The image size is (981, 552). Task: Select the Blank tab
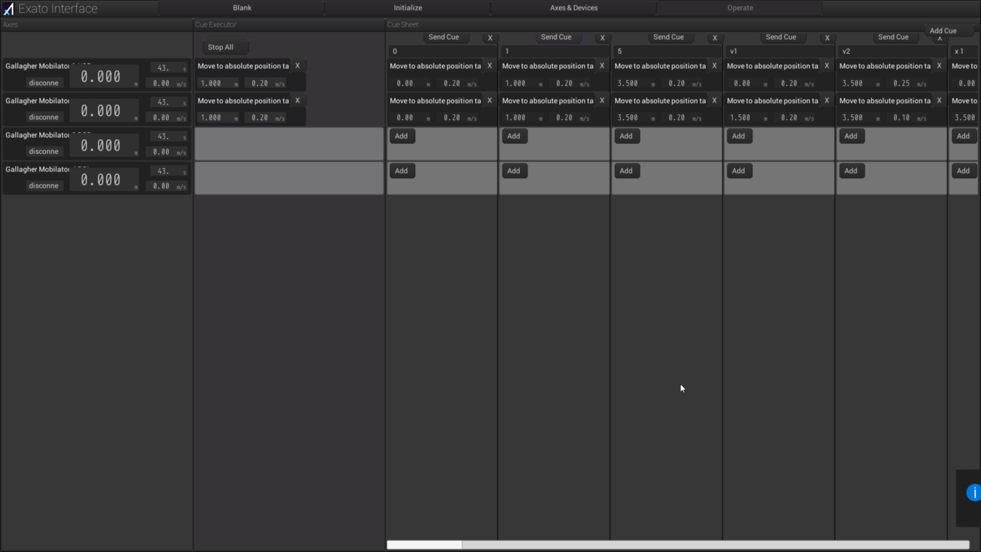coord(242,8)
